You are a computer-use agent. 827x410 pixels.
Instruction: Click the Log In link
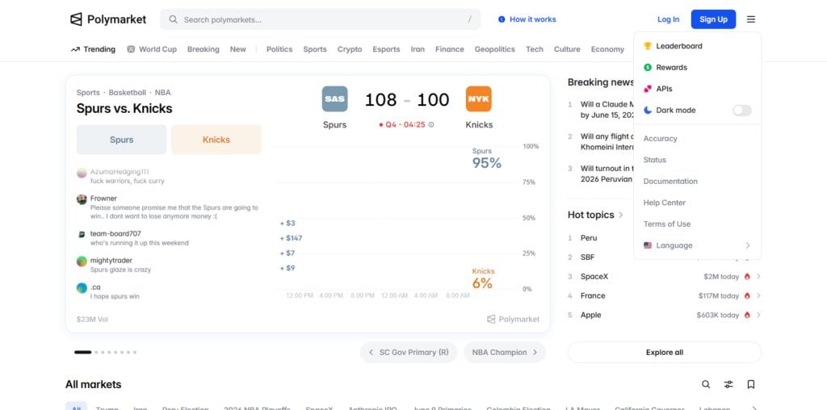668,19
